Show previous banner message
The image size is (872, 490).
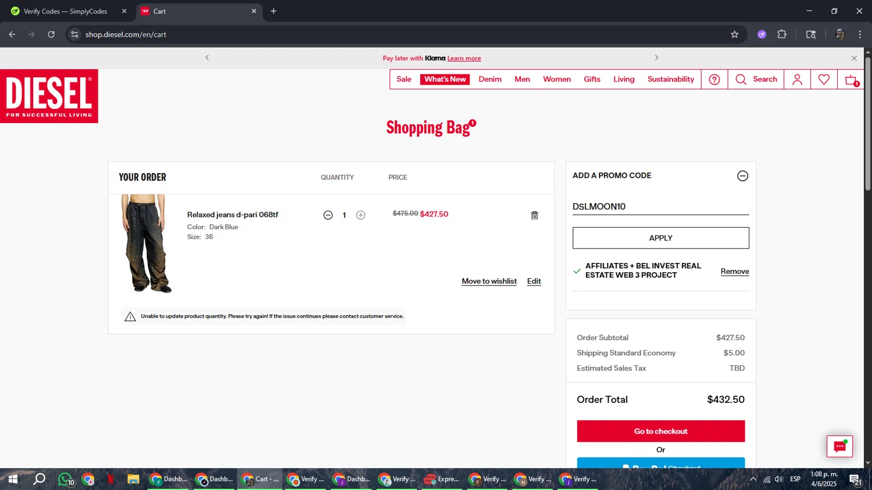(x=207, y=57)
